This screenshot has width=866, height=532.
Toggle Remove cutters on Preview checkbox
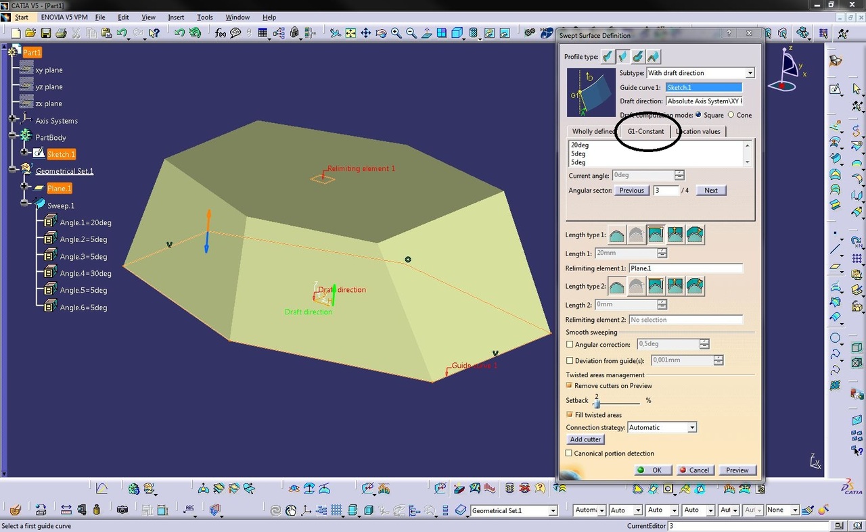point(570,386)
